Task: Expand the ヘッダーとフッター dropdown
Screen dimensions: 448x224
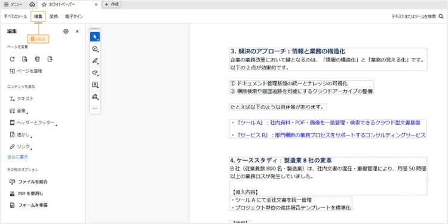Action: (33, 122)
